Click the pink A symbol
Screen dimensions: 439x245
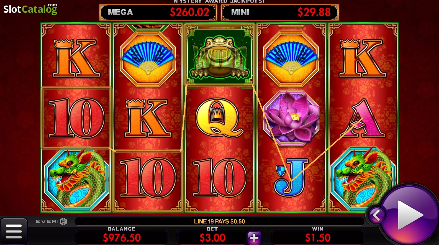coord(363,118)
